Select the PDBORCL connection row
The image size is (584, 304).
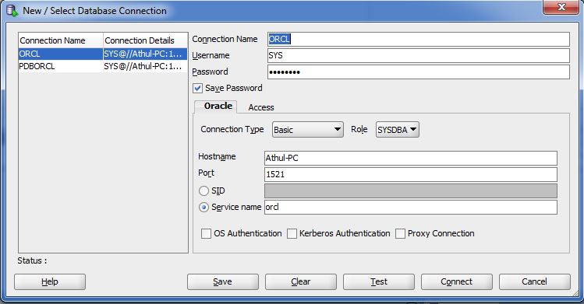[x=103, y=66]
